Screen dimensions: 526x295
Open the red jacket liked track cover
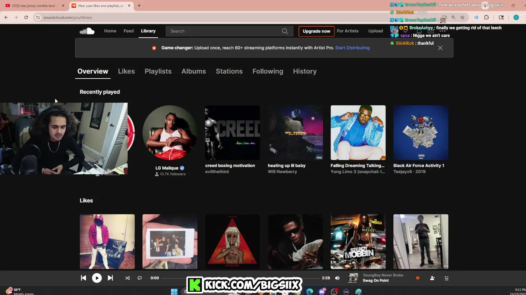107,242
